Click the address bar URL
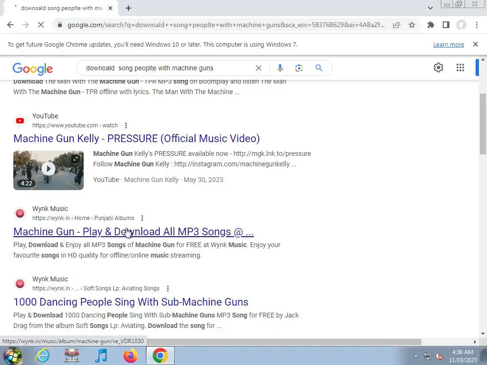 click(226, 25)
